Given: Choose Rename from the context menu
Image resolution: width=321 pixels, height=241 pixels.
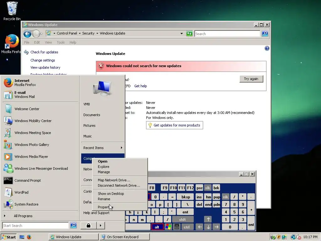Looking at the screenshot, I should tap(120, 199).
